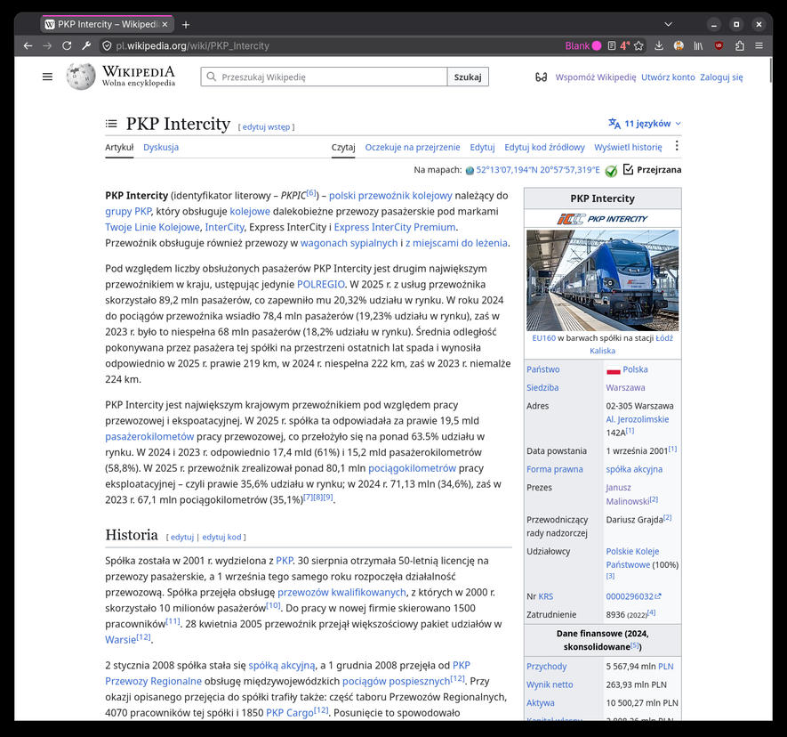Select the Czytaj tab
The height and width of the screenshot is (737, 787).
point(343,147)
